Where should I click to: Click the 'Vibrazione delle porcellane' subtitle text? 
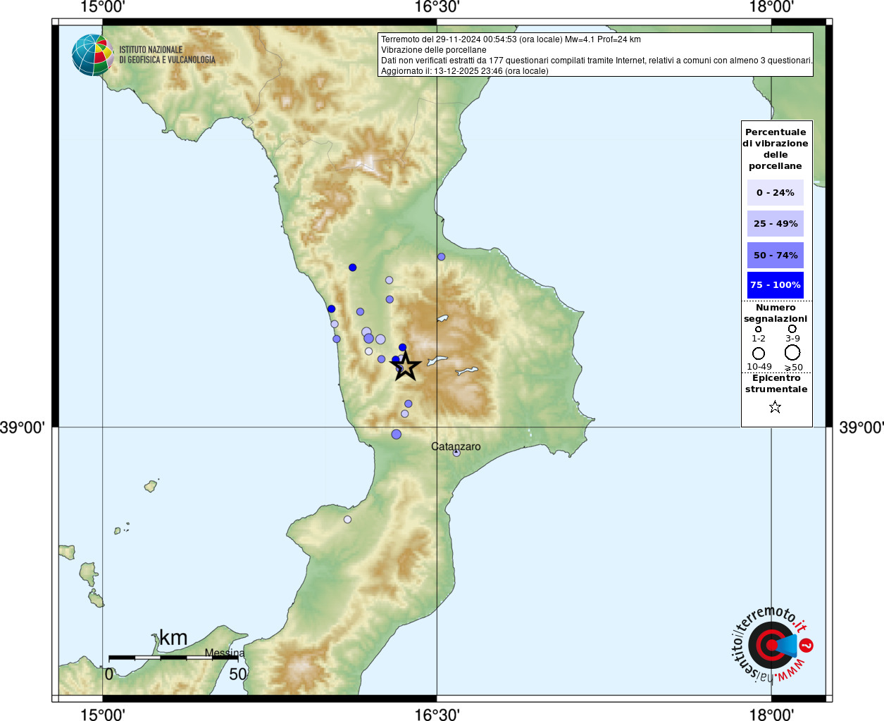(x=434, y=50)
